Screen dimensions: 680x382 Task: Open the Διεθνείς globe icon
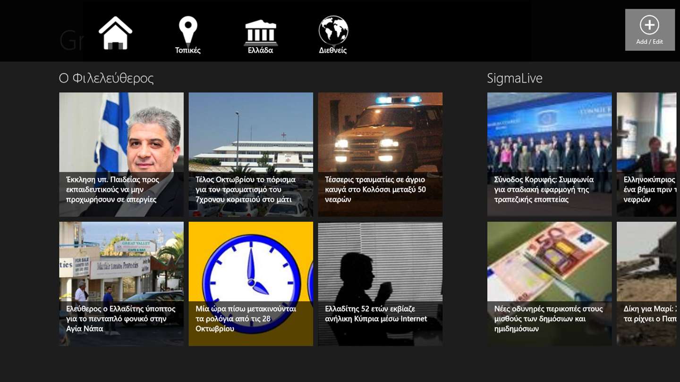(333, 31)
